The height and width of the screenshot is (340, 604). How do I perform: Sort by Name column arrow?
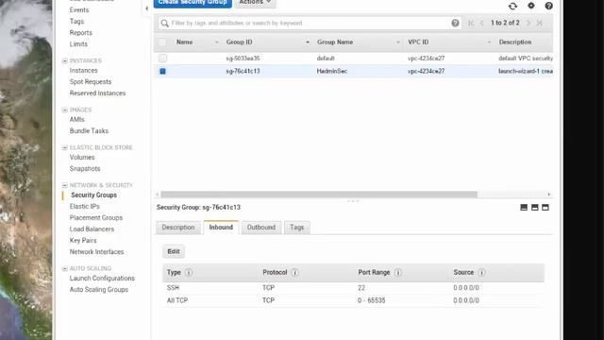(217, 42)
